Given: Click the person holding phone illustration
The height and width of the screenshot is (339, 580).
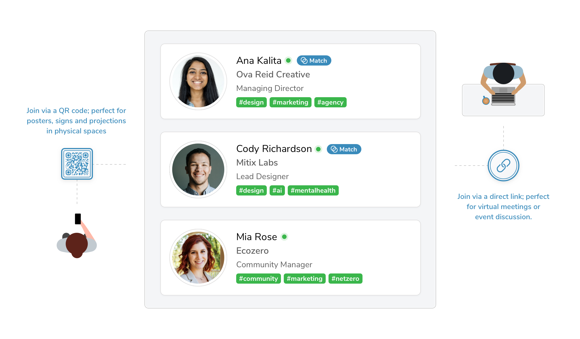Looking at the screenshot, I should 77,236.
